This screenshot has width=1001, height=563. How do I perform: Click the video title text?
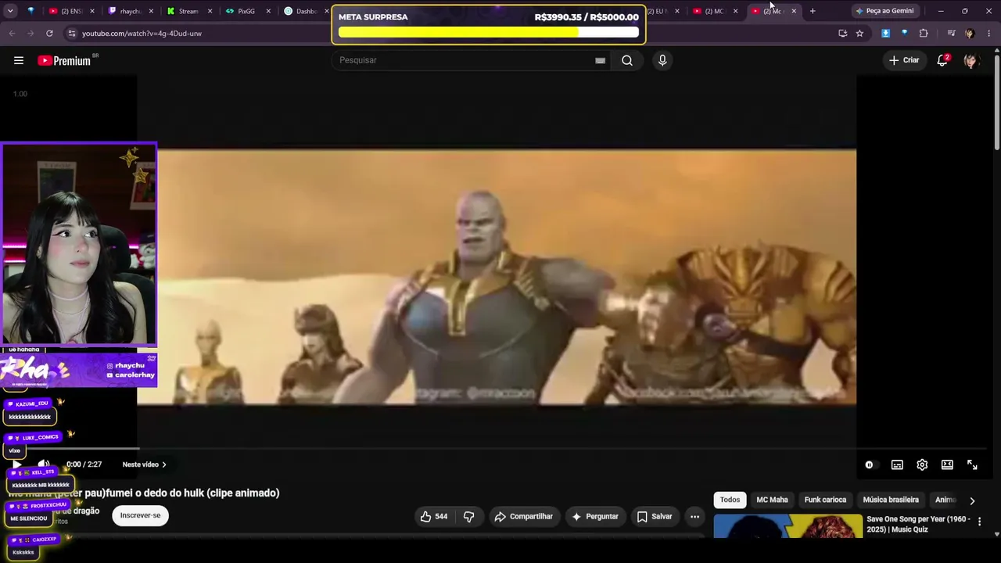144,493
